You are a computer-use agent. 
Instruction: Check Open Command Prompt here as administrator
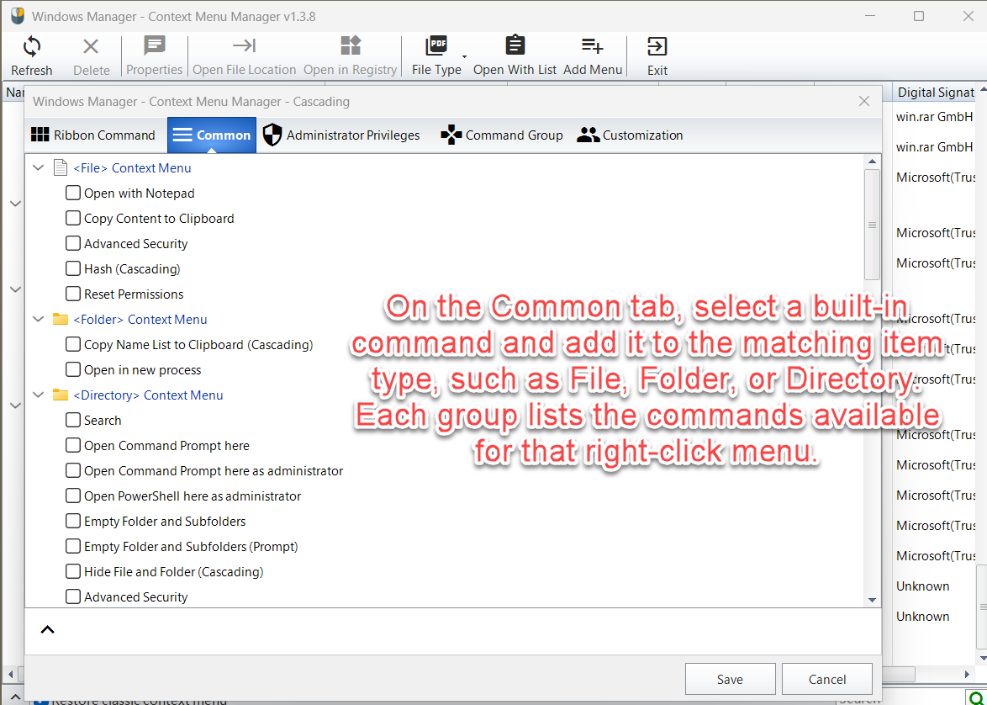click(73, 470)
